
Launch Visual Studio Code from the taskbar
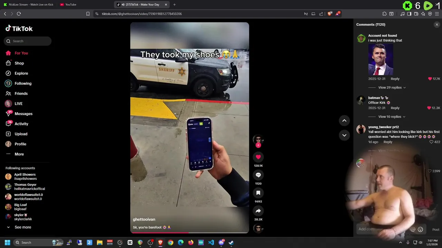pos(211,242)
